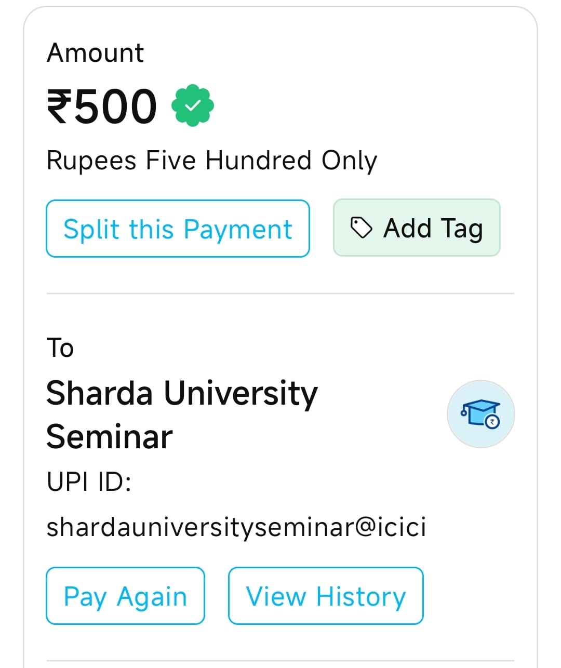The height and width of the screenshot is (668, 561).
Task: Pay Again to Sharda University Seminar
Action: point(126,596)
